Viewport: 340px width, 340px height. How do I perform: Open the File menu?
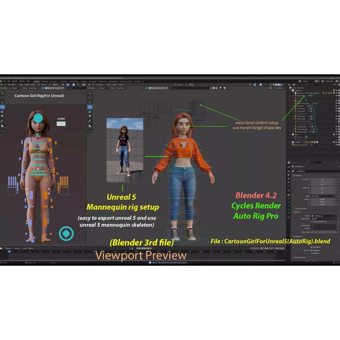pos(4,81)
